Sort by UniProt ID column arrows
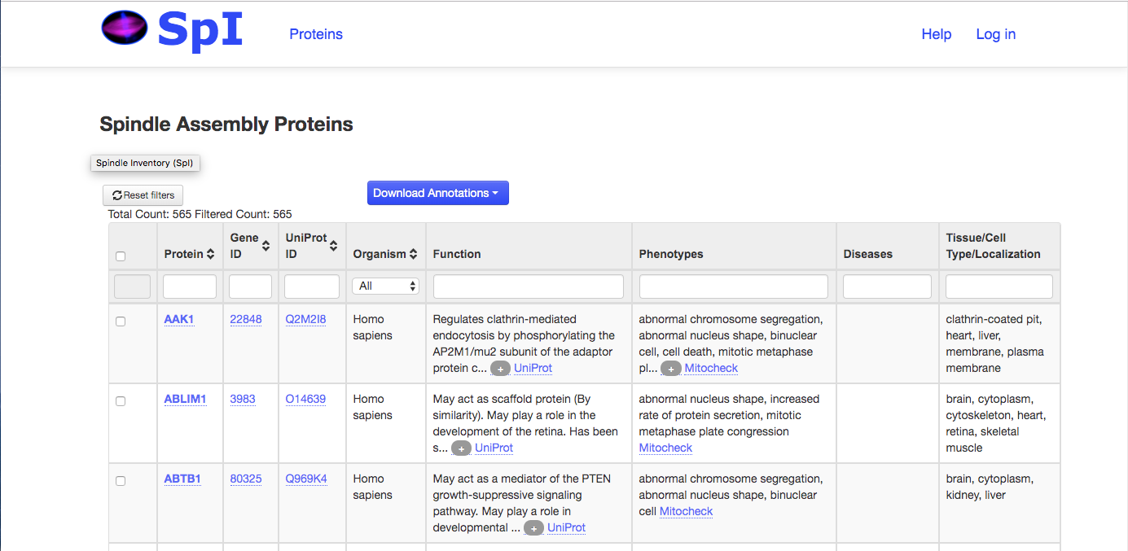 pyautogui.click(x=334, y=246)
